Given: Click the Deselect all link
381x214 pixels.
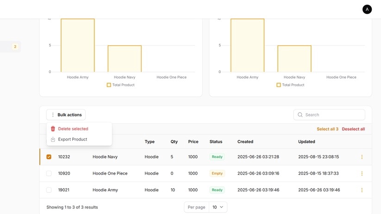Looking at the screenshot, I should pyautogui.click(x=353, y=129).
